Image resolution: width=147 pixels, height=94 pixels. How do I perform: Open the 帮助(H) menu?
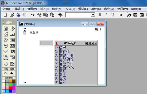(136, 9)
